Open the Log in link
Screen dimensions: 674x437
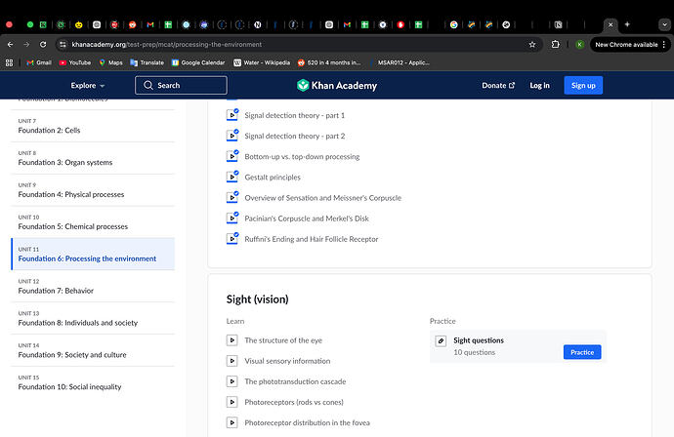click(x=539, y=86)
